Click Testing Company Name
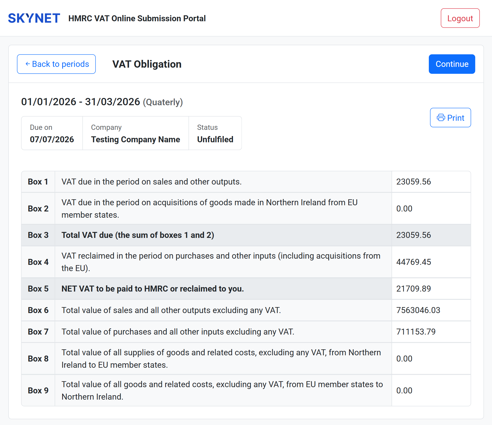The image size is (492, 425). [135, 139]
